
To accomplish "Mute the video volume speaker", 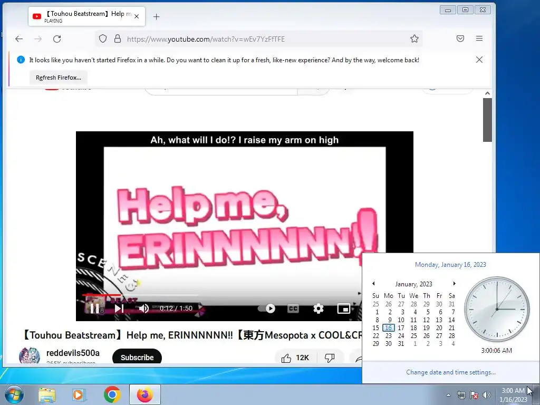I will click(143, 308).
